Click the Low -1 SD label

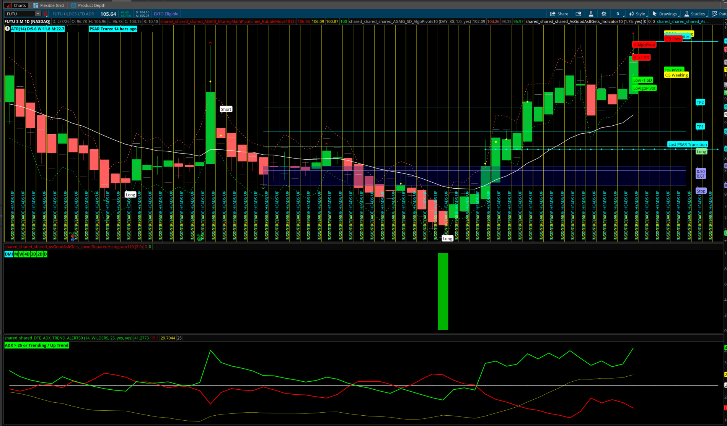click(x=642, y=80)
